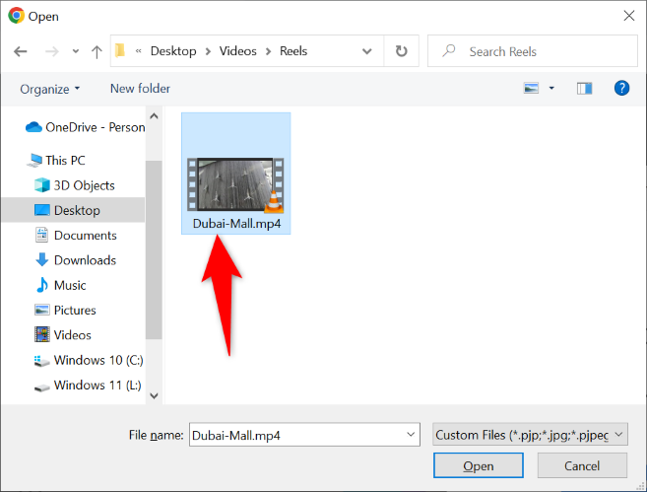Viewport: 647px width, 492px height.
Task: Open the File name dropdown arrow
Action: click(411, 435)
